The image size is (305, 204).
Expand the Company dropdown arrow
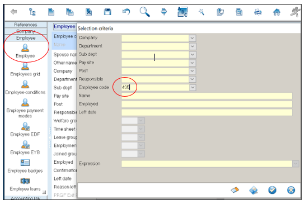193,38
